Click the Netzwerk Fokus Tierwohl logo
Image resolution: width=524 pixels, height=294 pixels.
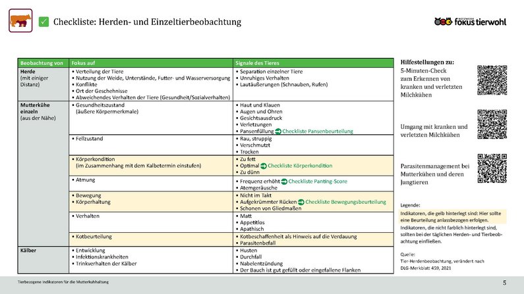click(471, 22)
